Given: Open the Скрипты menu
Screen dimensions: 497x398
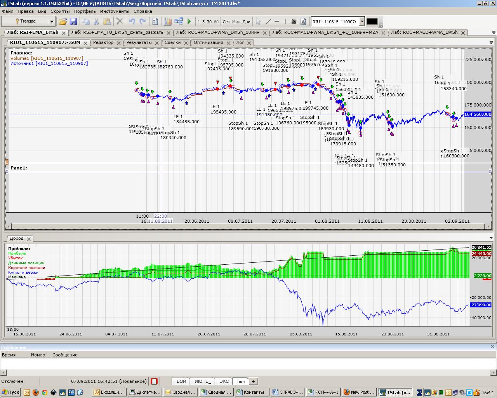Looking at the screenshot, I should point(60,11).
